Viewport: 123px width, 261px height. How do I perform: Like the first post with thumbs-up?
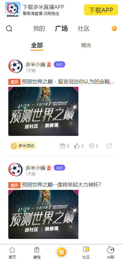77,146
